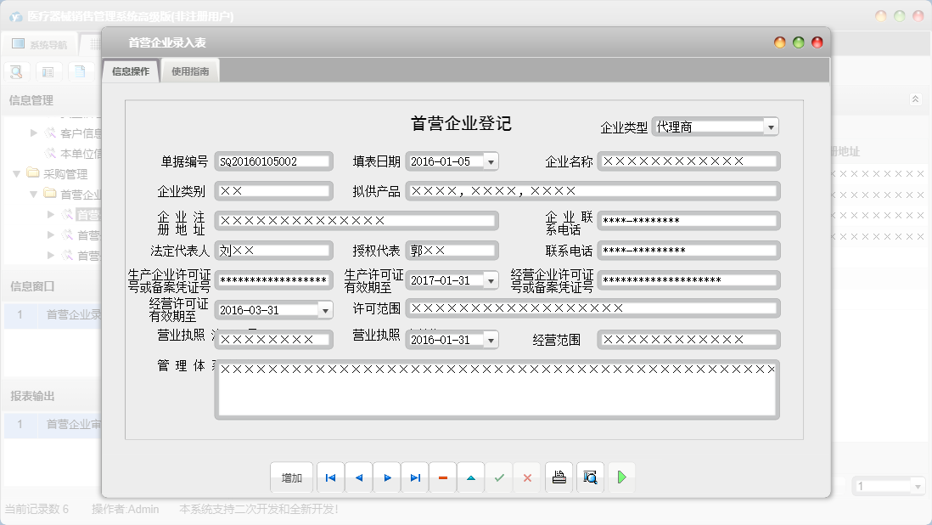The width and height of the screenshot is (932, 525).
Task: Open print preview magnifier icon
Action: click(591, 477)
